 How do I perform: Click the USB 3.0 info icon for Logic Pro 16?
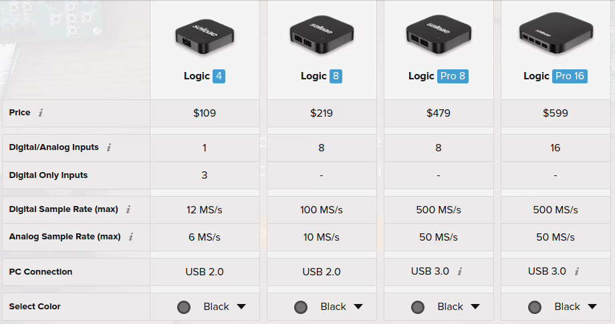(577, 271)
